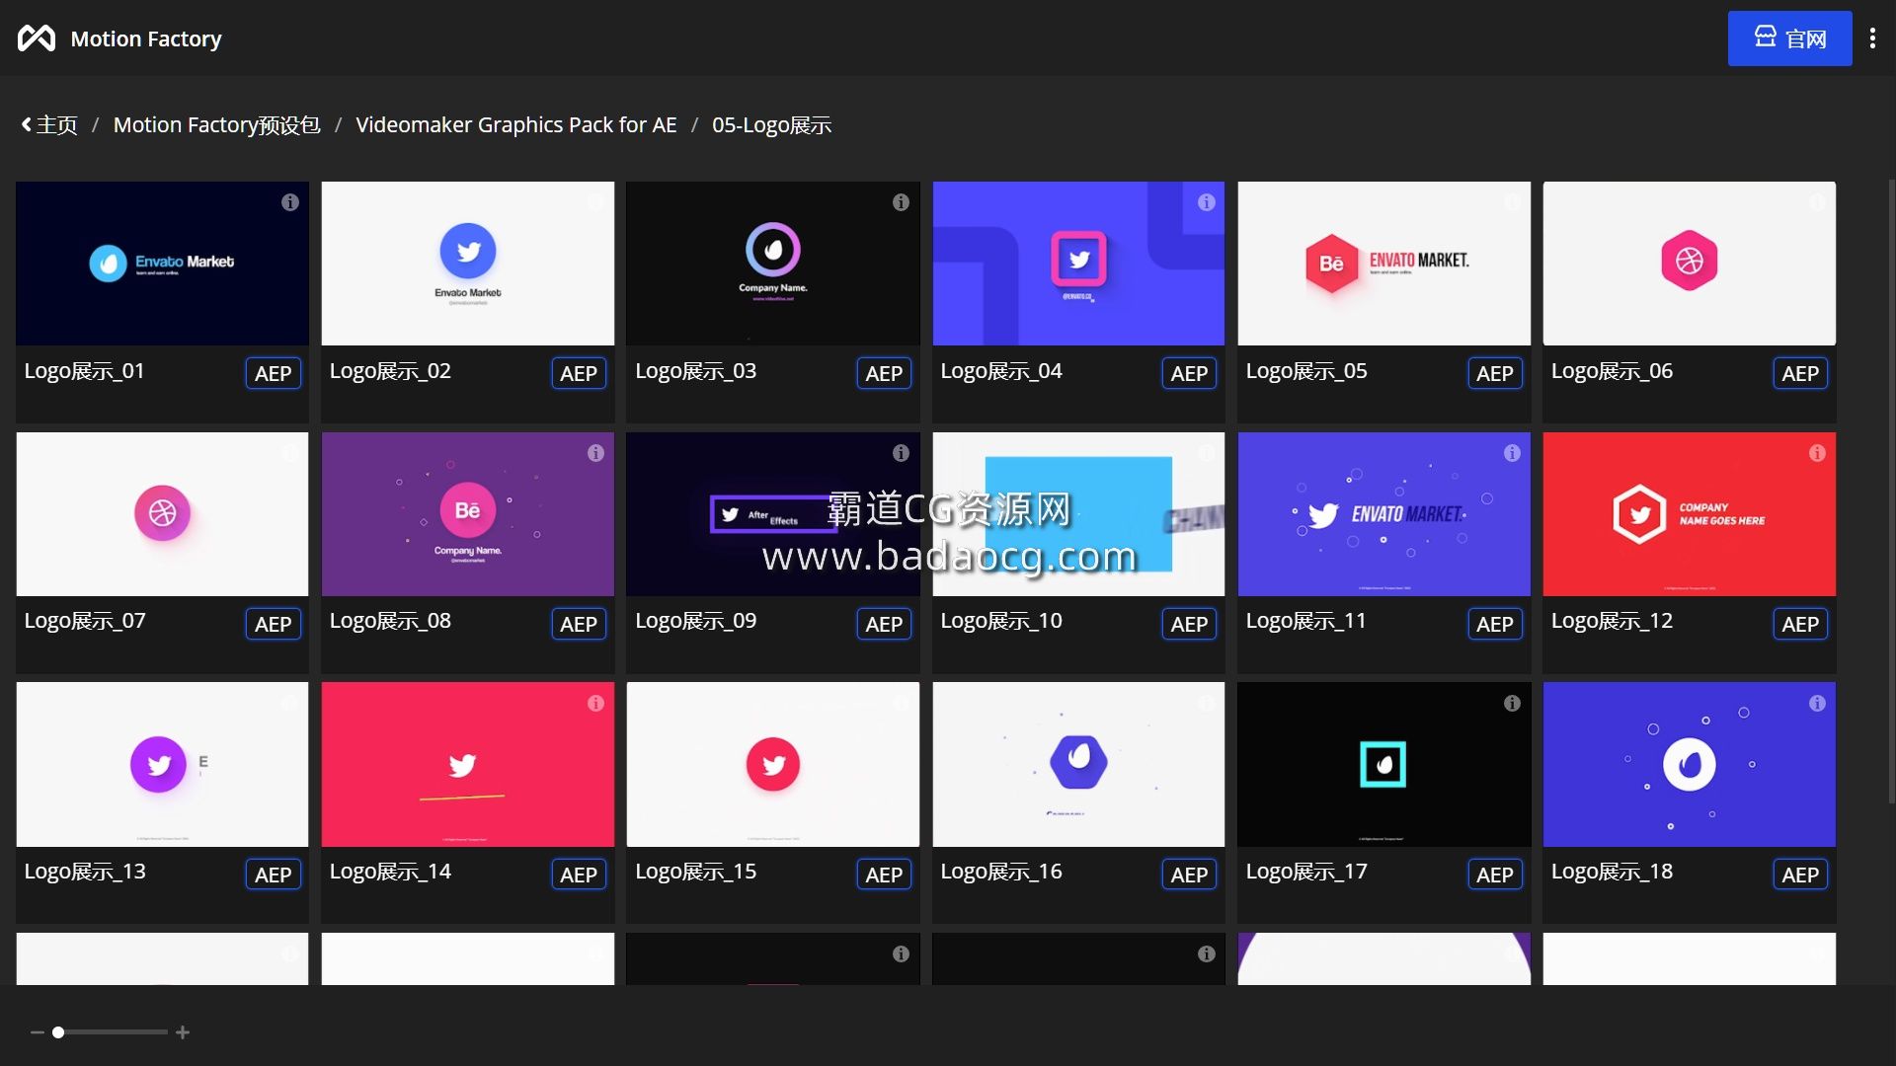This screenshot has height=1066, width=1896.
Task: Click AEP badge of Logo展示_10
Action: 1189,625
